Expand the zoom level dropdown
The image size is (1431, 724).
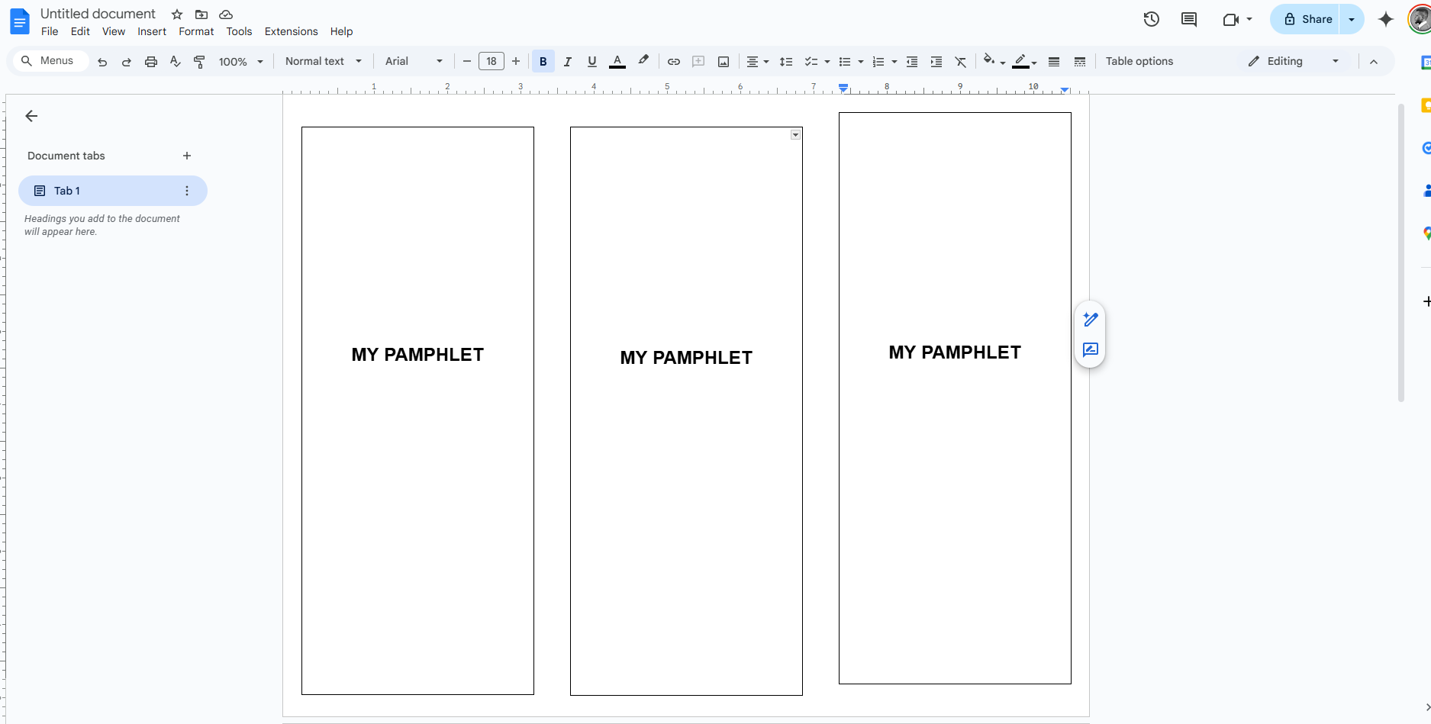click(x=240, y=61)
